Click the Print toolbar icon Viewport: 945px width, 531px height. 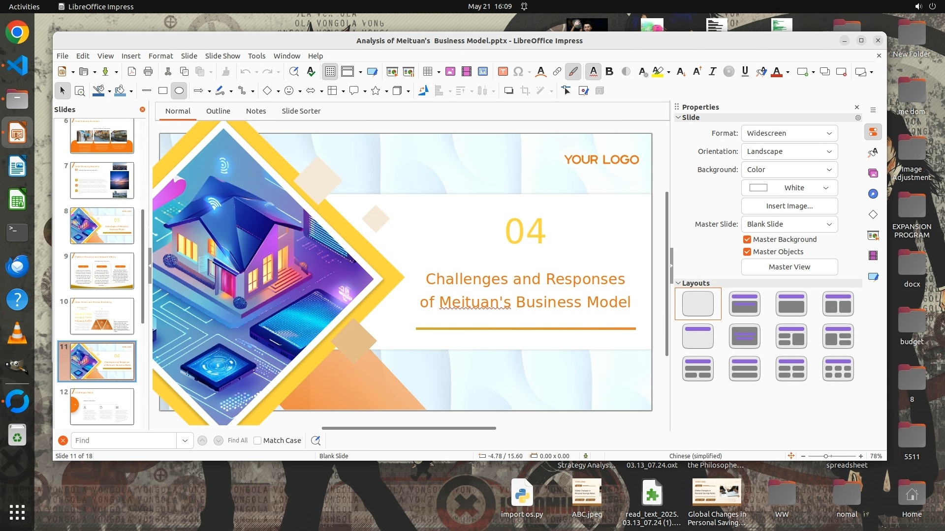click(148, 72)
